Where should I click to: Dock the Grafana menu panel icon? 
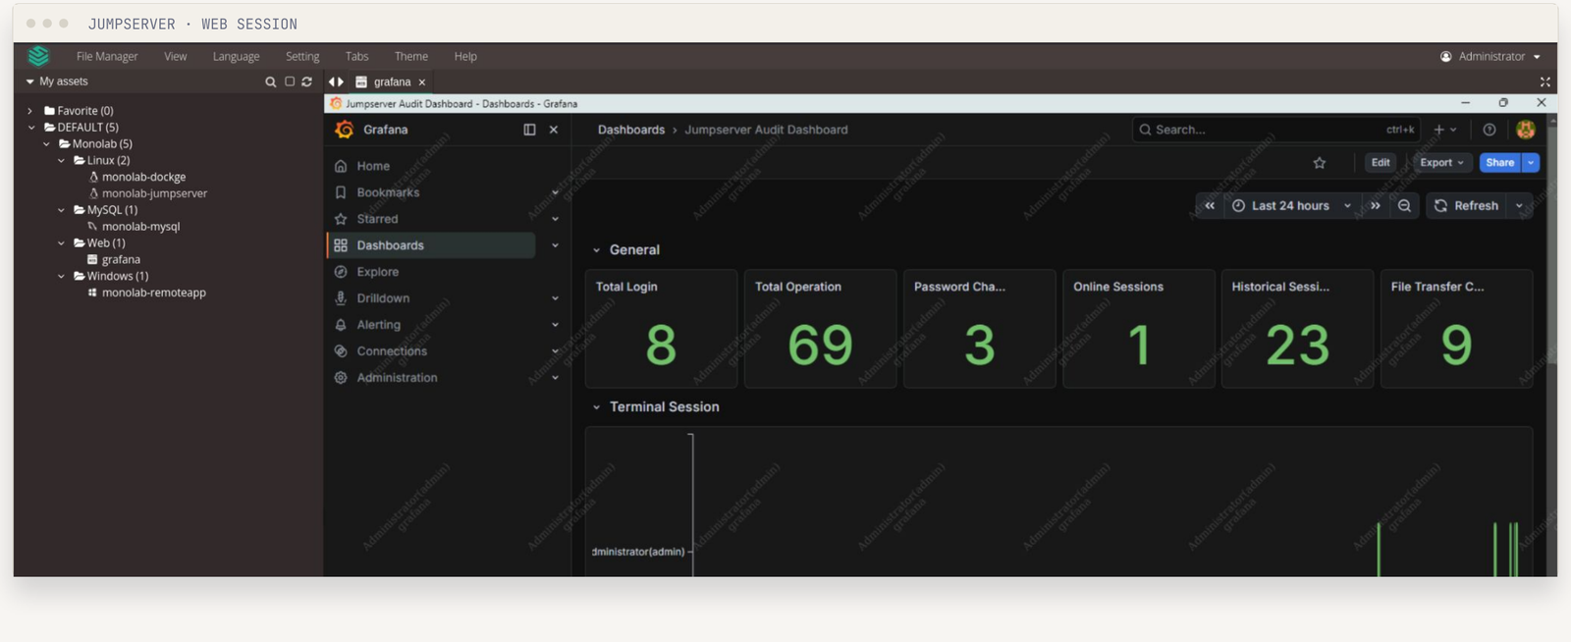529,130
